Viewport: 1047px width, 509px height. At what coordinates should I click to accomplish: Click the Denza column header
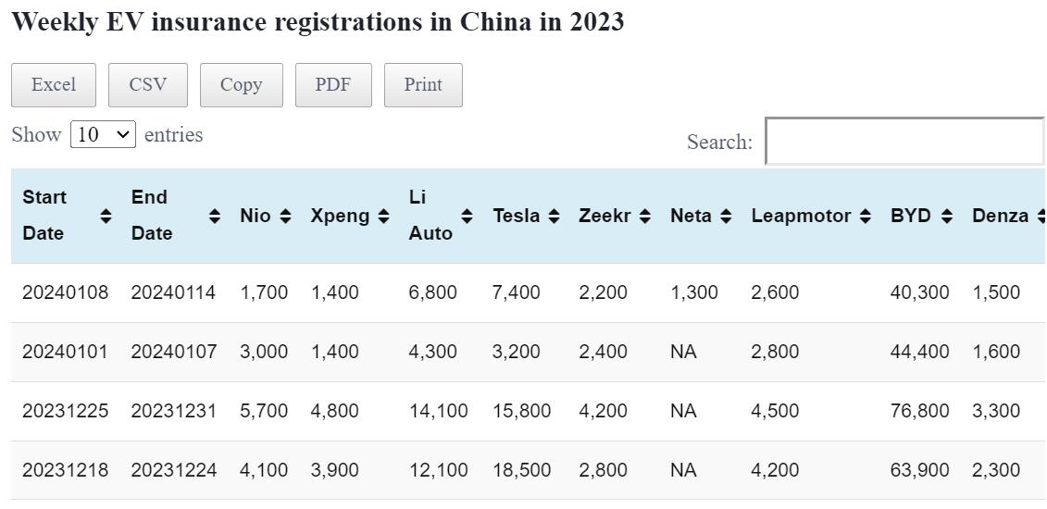click(x=1000, y=216)
